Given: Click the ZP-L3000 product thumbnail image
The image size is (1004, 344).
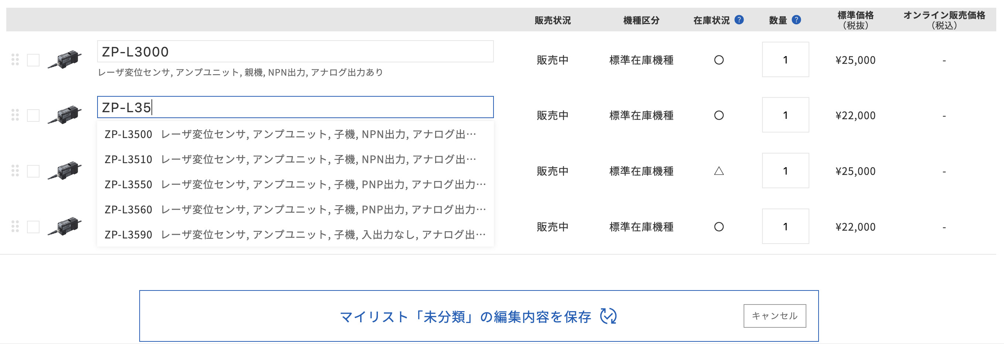Looking at the screenshot, I should click(67, 58).
